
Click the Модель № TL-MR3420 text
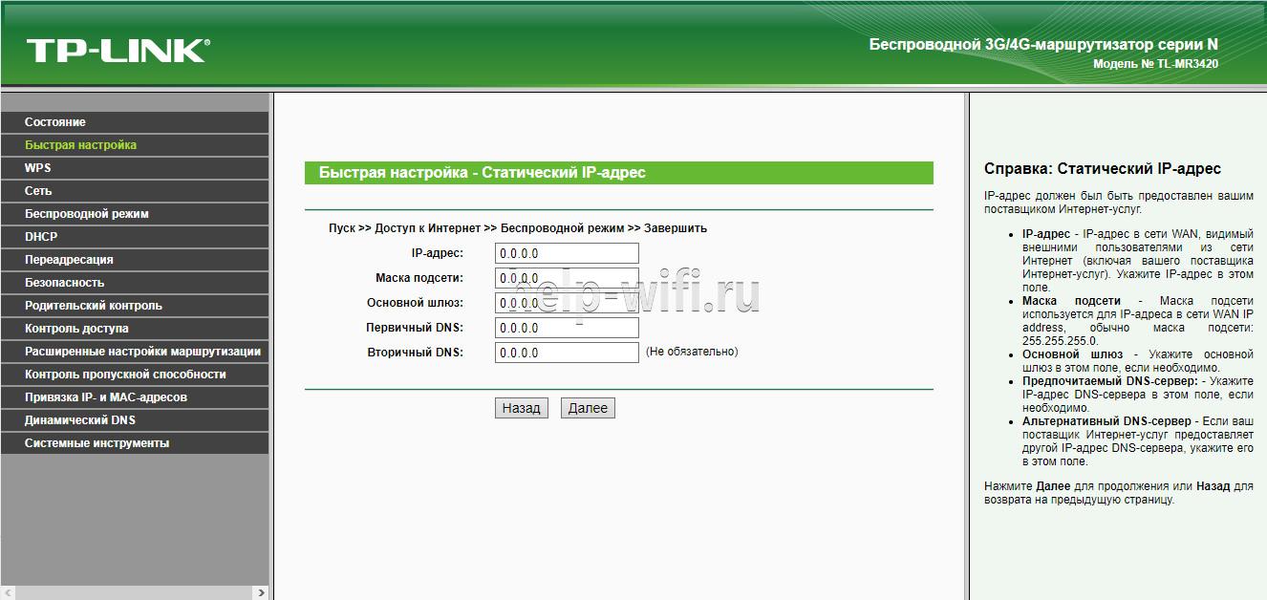[x=1155, y=64]
